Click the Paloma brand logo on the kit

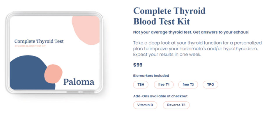pos(79,82)
